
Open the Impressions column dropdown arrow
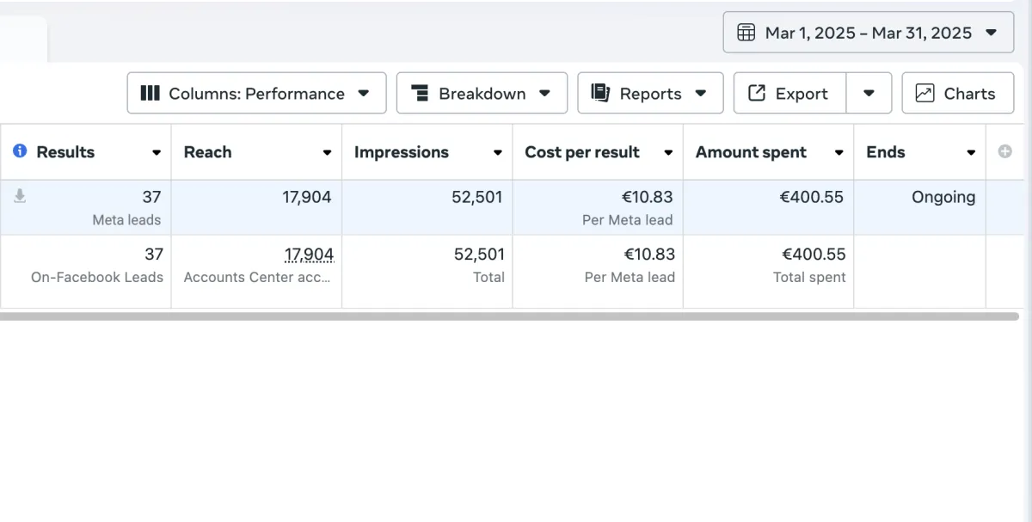coord(497,153)
